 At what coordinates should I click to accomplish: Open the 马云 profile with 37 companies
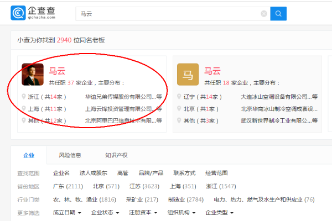(57, 71)
